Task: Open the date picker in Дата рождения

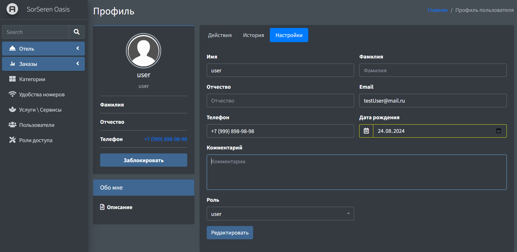Action: click(x=498, y=131)
